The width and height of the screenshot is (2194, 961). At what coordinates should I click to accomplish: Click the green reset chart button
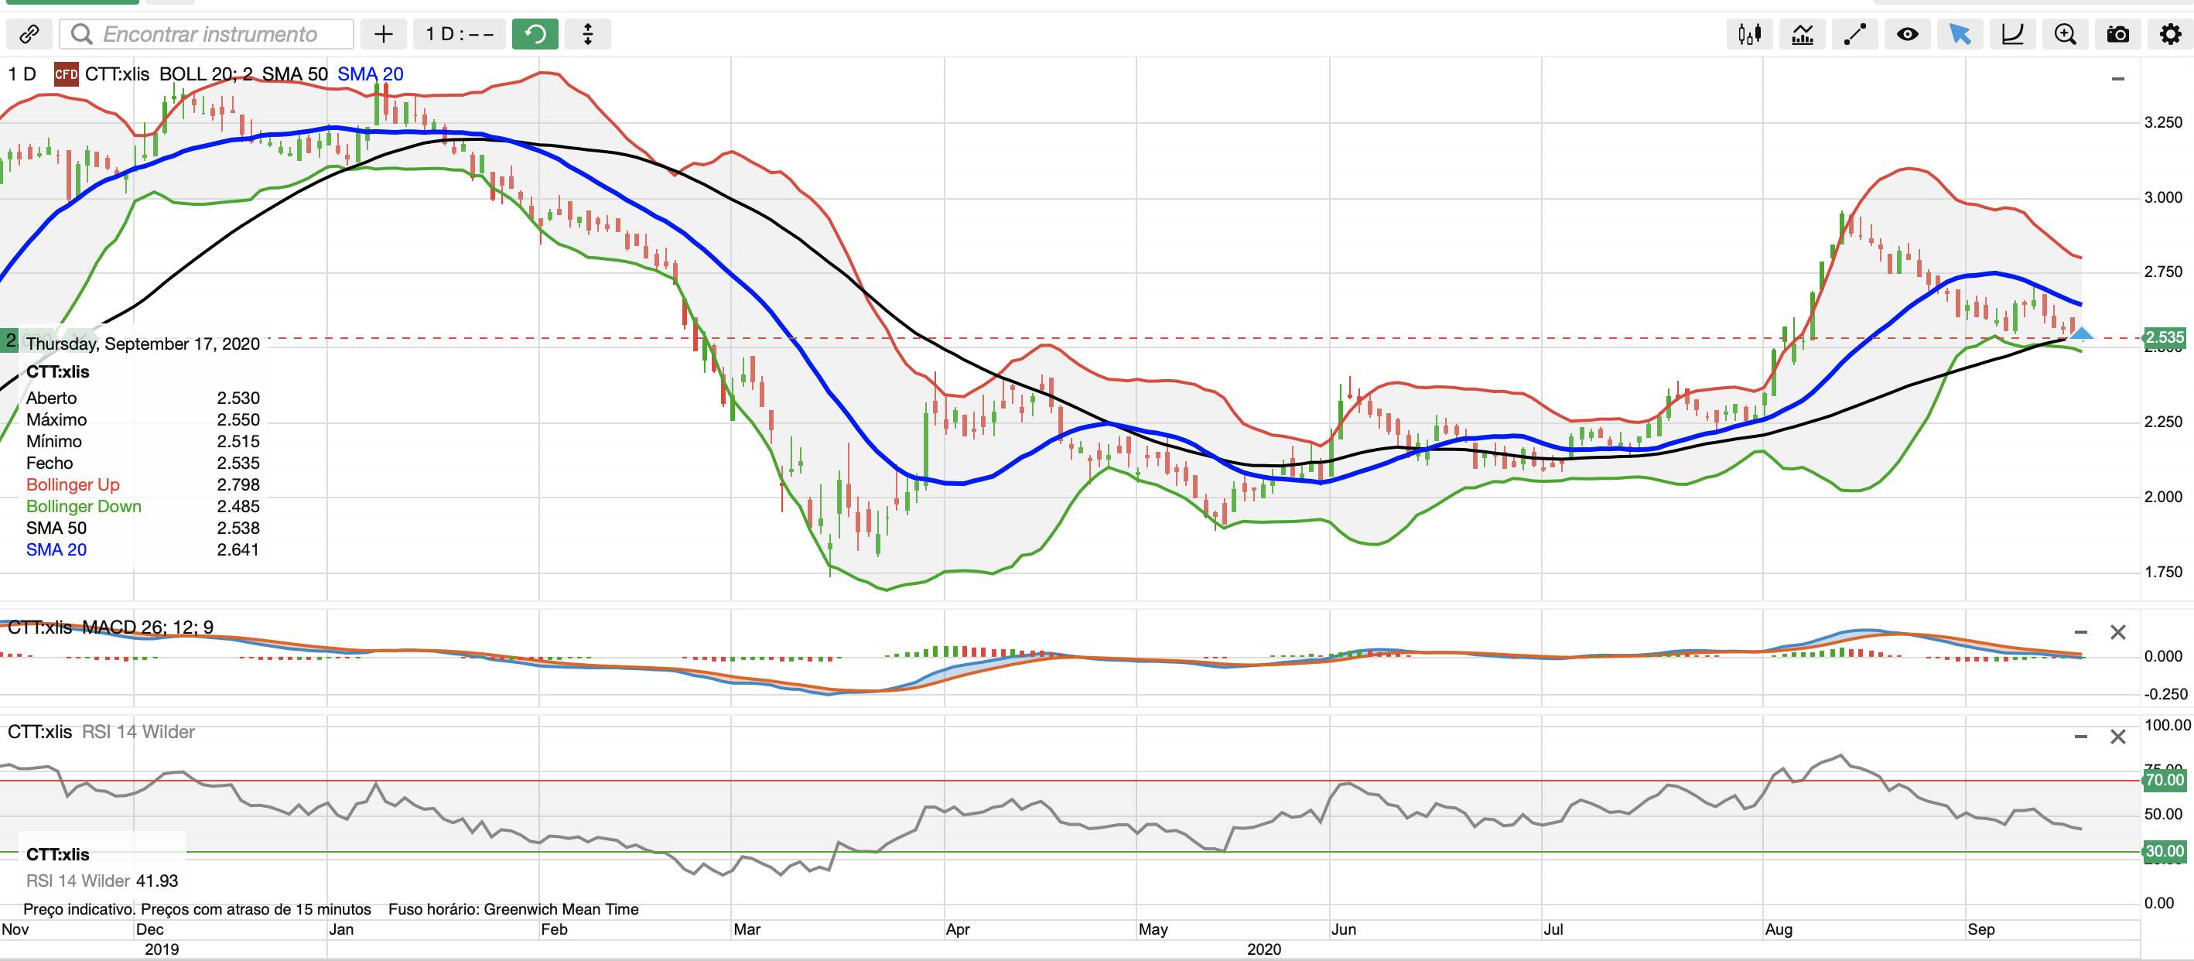535,34
